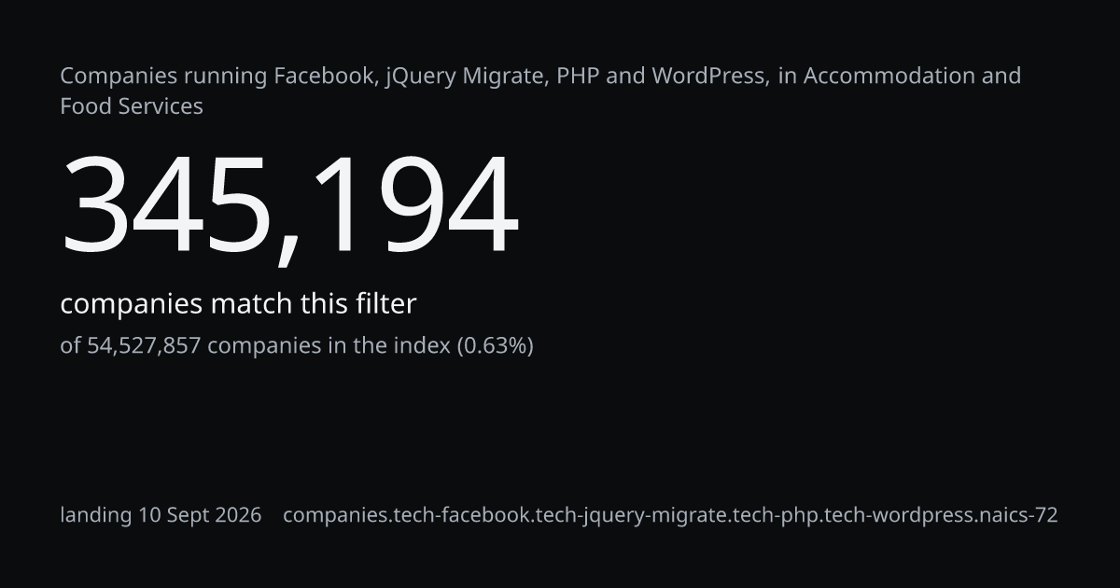Click the 54,527,857 total companies figure
This screenshot has height=588, width=1120.
(x=144, y=346)
